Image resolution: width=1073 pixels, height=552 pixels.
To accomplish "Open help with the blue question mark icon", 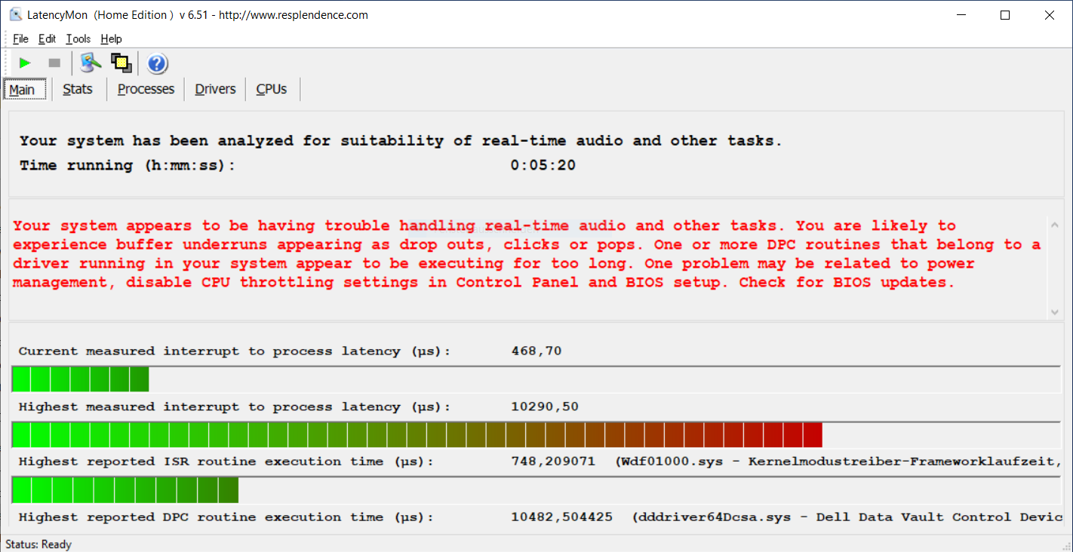I will click(157, 64).
